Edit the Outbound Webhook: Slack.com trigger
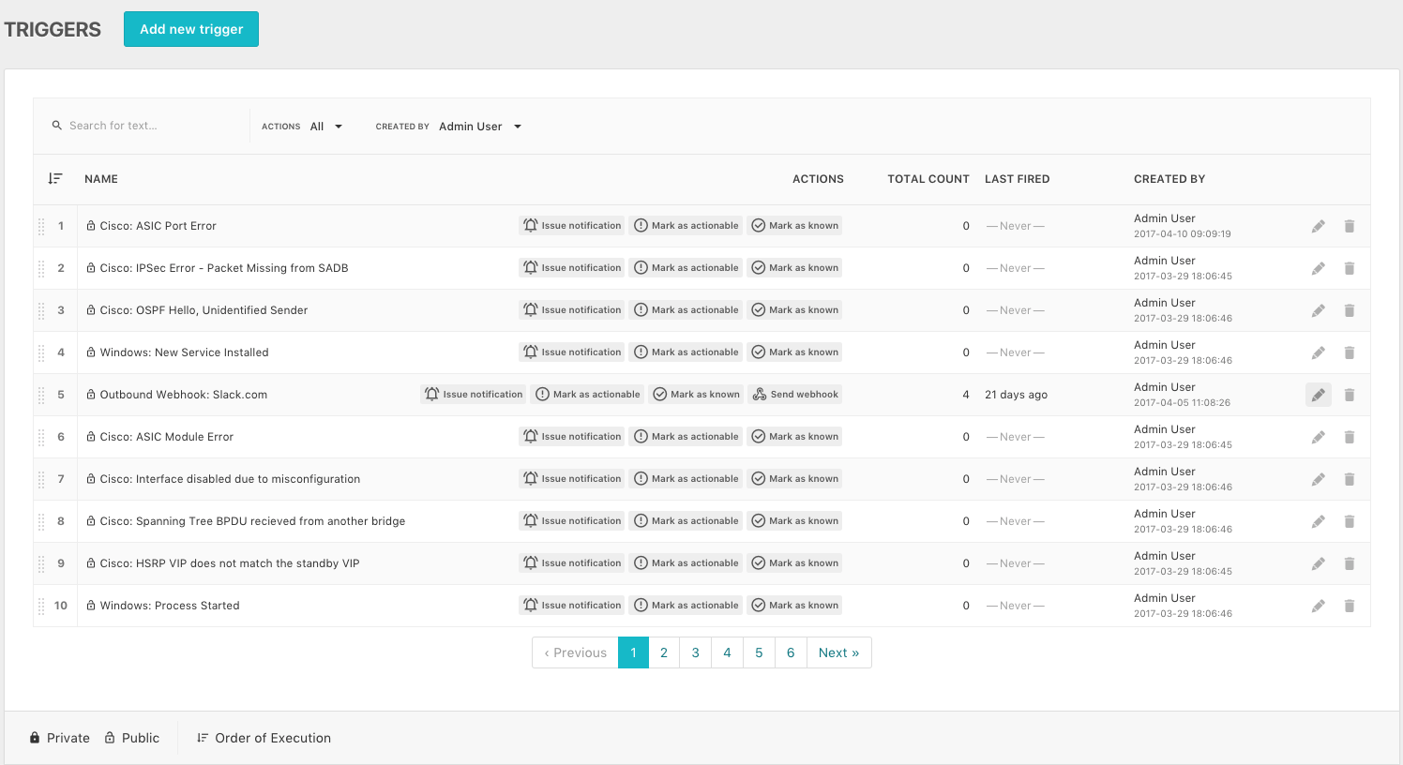Screen dimensions: 1403x765 pyautogui.click(x=1319, y=395)
